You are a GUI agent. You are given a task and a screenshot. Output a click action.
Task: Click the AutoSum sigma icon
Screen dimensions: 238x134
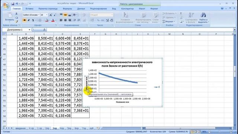[x=181, y=14]
